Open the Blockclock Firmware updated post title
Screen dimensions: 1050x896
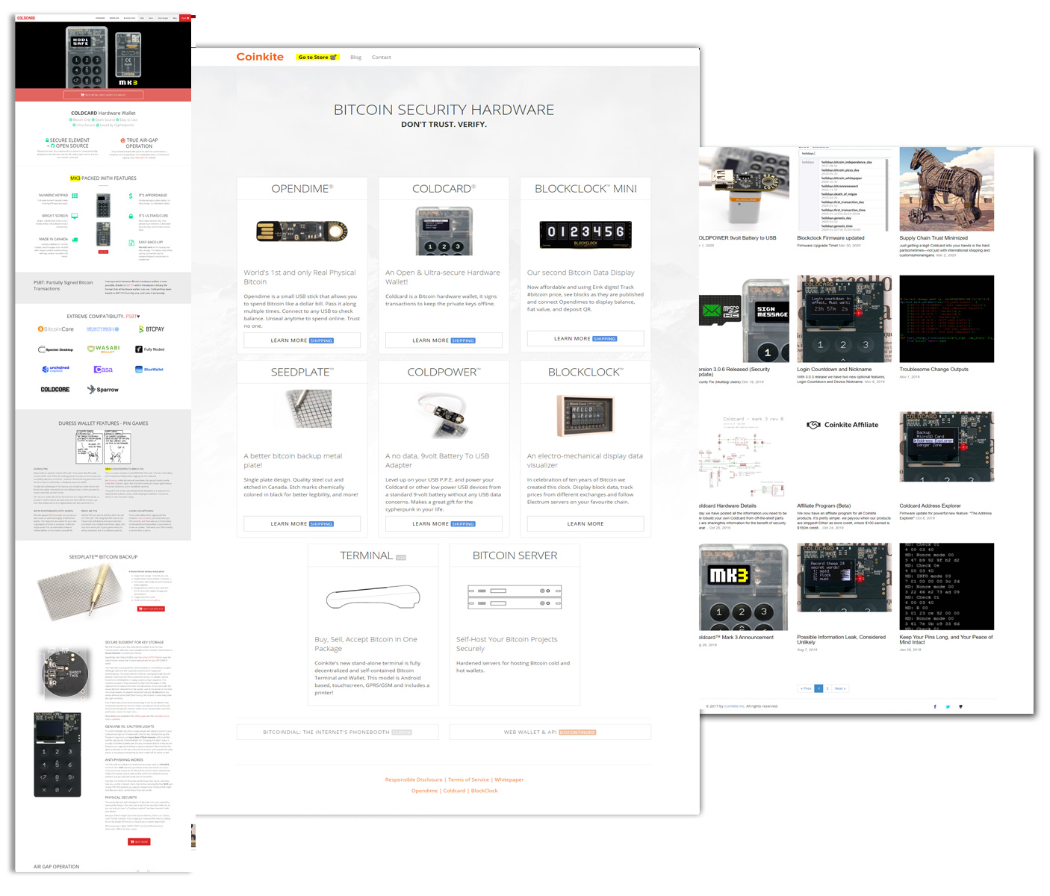coord(830,238)
